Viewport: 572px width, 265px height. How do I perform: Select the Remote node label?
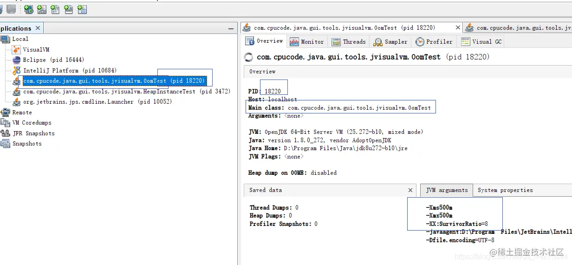[22, 113]
